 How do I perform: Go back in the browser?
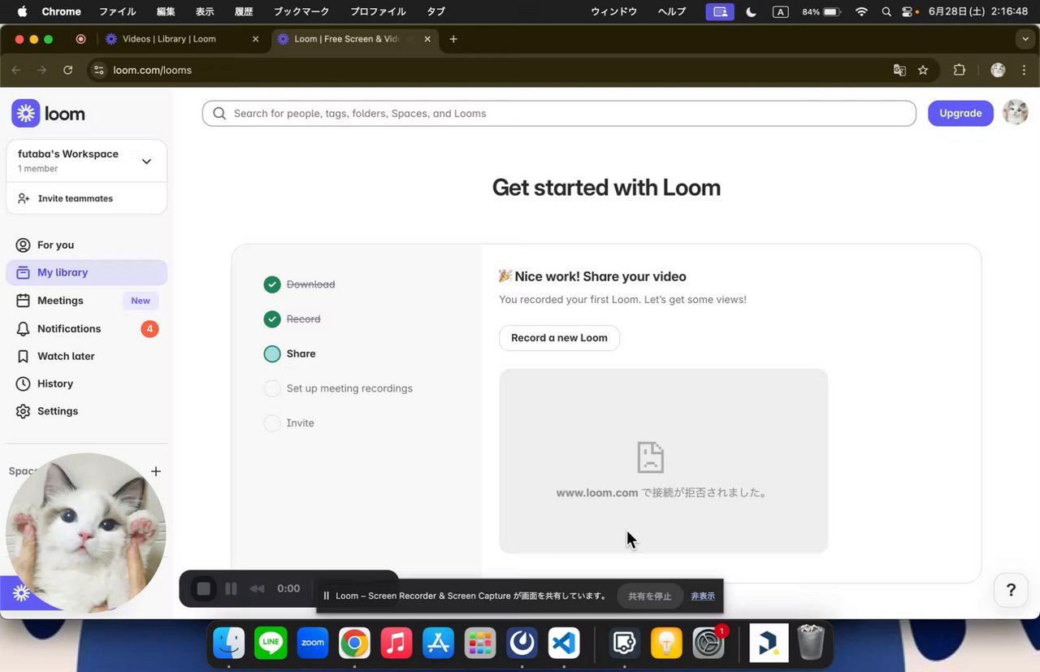(16, 70)
